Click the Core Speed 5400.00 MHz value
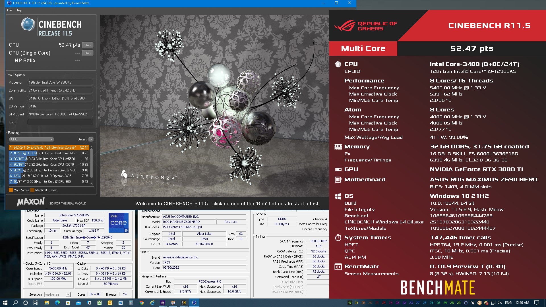The height and width of the screenshot is (307, 546). (x=58, y=268)
